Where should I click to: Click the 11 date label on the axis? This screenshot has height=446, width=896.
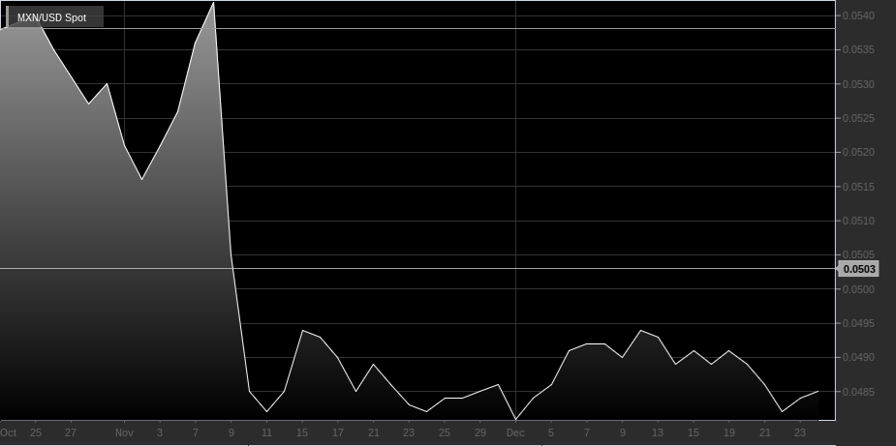click(x=266, y=432)
